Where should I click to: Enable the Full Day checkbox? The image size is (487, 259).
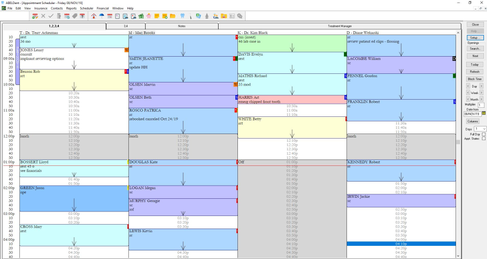[x=483, y=134]
